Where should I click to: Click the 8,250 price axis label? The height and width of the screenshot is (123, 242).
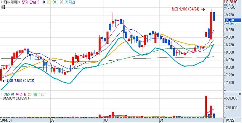tap(230, 60)
